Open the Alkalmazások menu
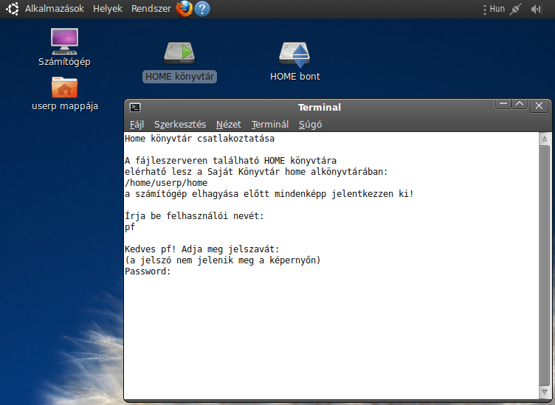 54,9
